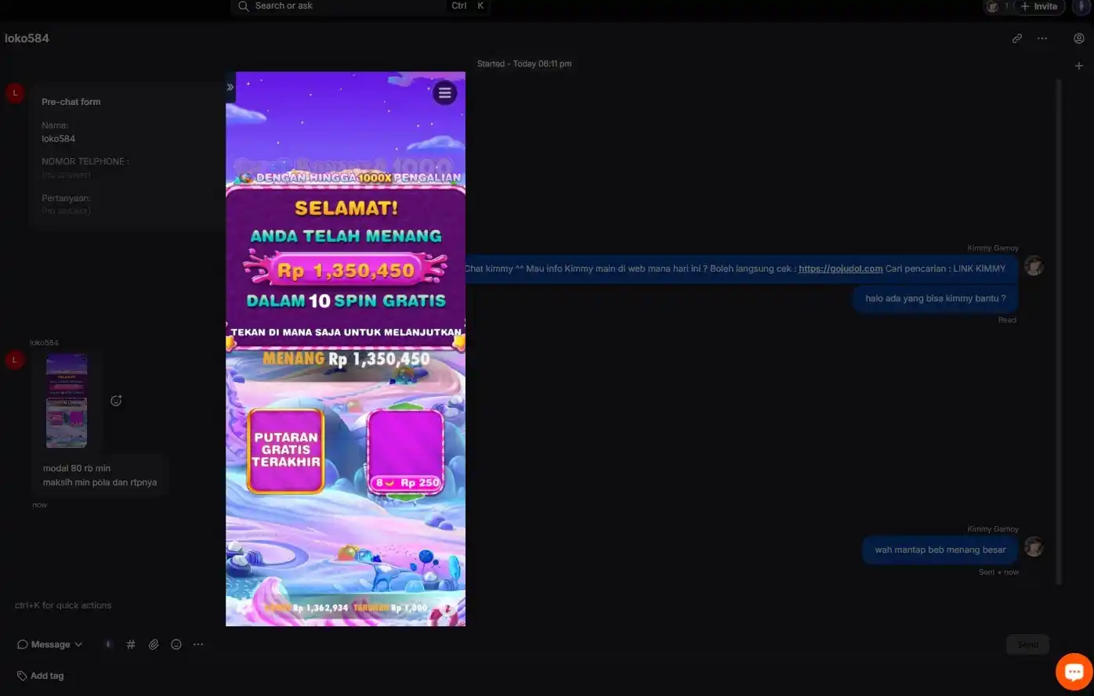Open the orange chat widget bubble

coord(1074,672)
